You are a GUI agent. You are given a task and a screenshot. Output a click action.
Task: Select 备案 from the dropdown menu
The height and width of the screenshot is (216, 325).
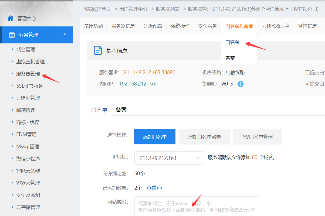230,58
